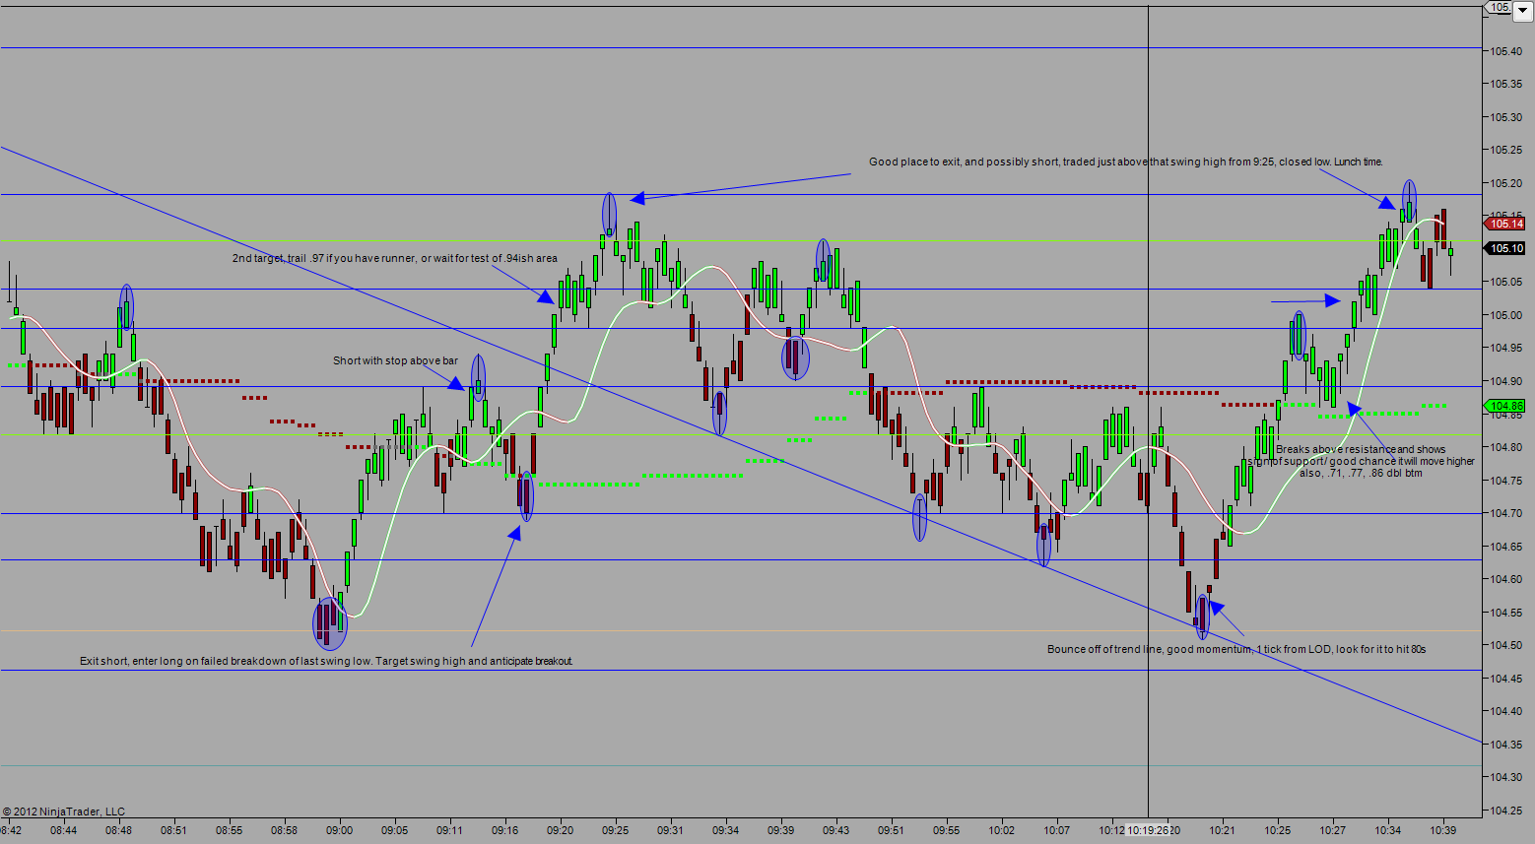
Task: Click the 104.35 price axis label
Action: (x=1505, y=745)
